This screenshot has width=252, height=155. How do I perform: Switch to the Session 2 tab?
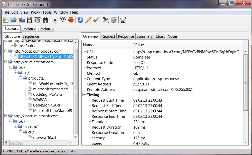click(x=29, y=29)
